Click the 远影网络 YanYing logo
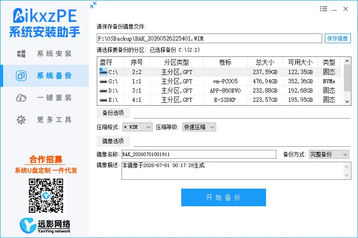The height and width of the screenshot is (238, 358). point(45,226)
